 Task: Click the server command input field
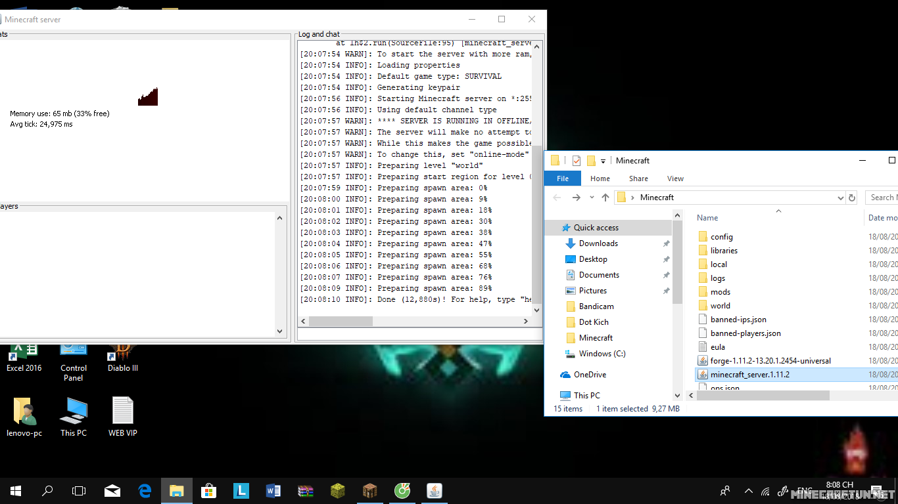tap(419, 335)
